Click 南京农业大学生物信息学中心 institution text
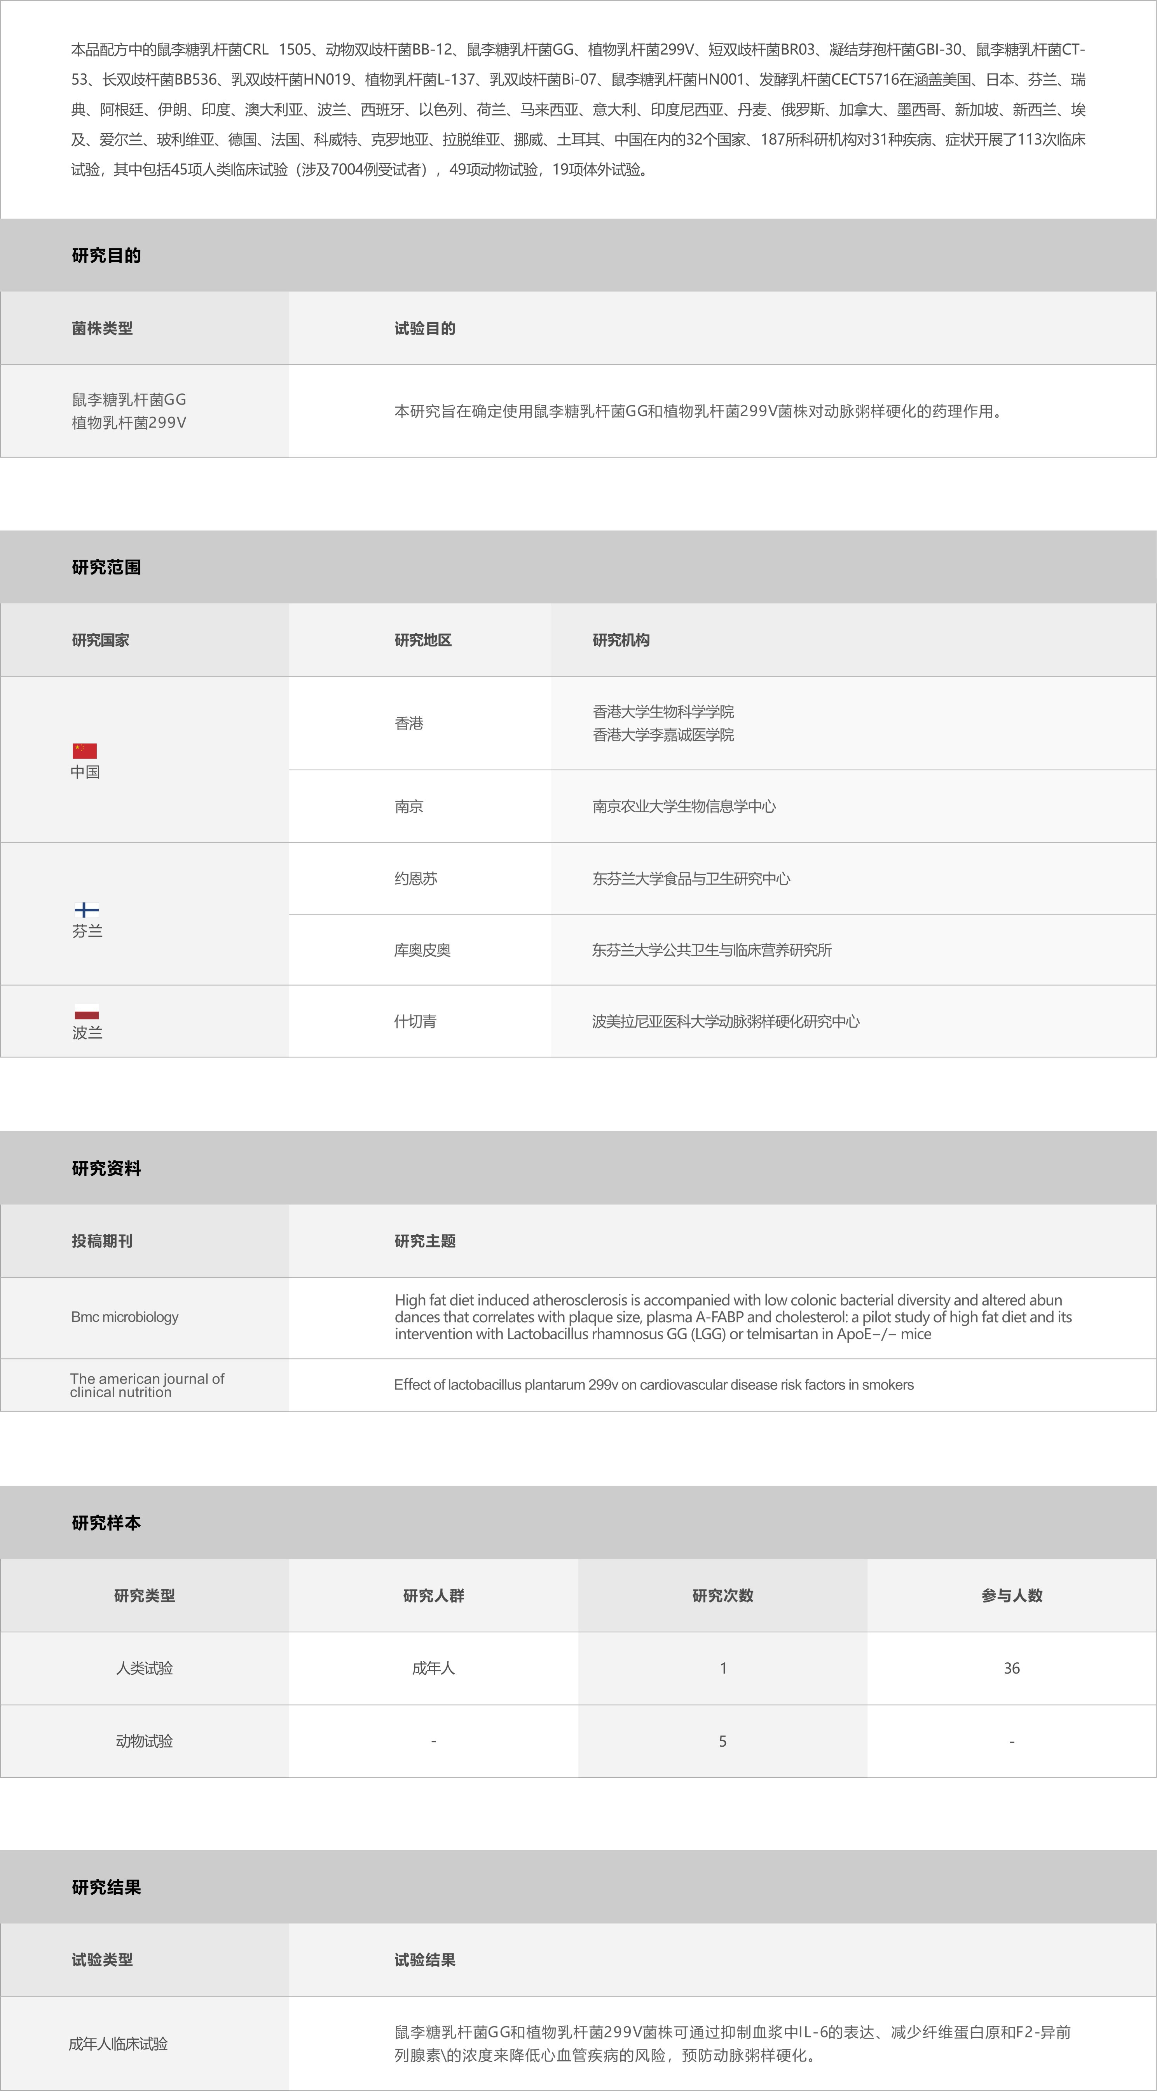 click(x=684, y=806)
